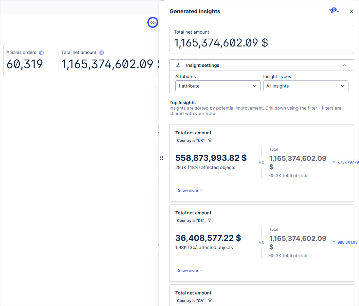This screenshot has width=359, height=306.
Task: Apply the filter Country is "UK"
Action: tap(210, 140)
